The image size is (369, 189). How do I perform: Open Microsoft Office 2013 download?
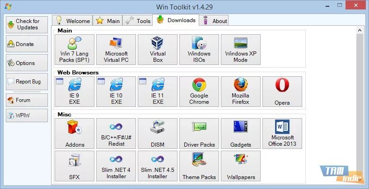[282, 134]
